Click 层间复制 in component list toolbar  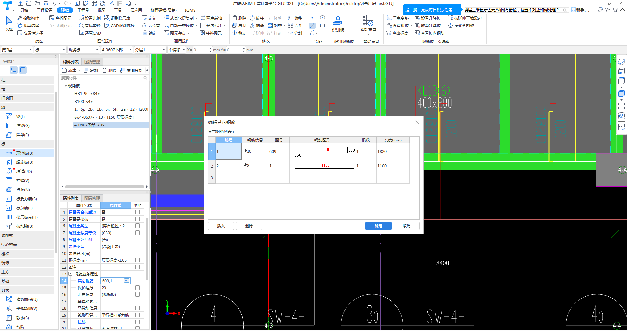131,70
